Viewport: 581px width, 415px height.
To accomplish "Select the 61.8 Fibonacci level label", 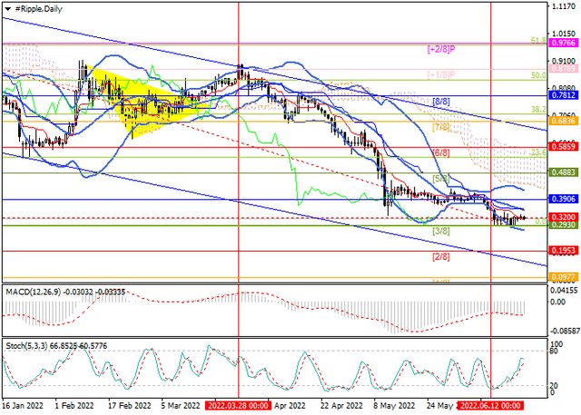I will 538,40.
